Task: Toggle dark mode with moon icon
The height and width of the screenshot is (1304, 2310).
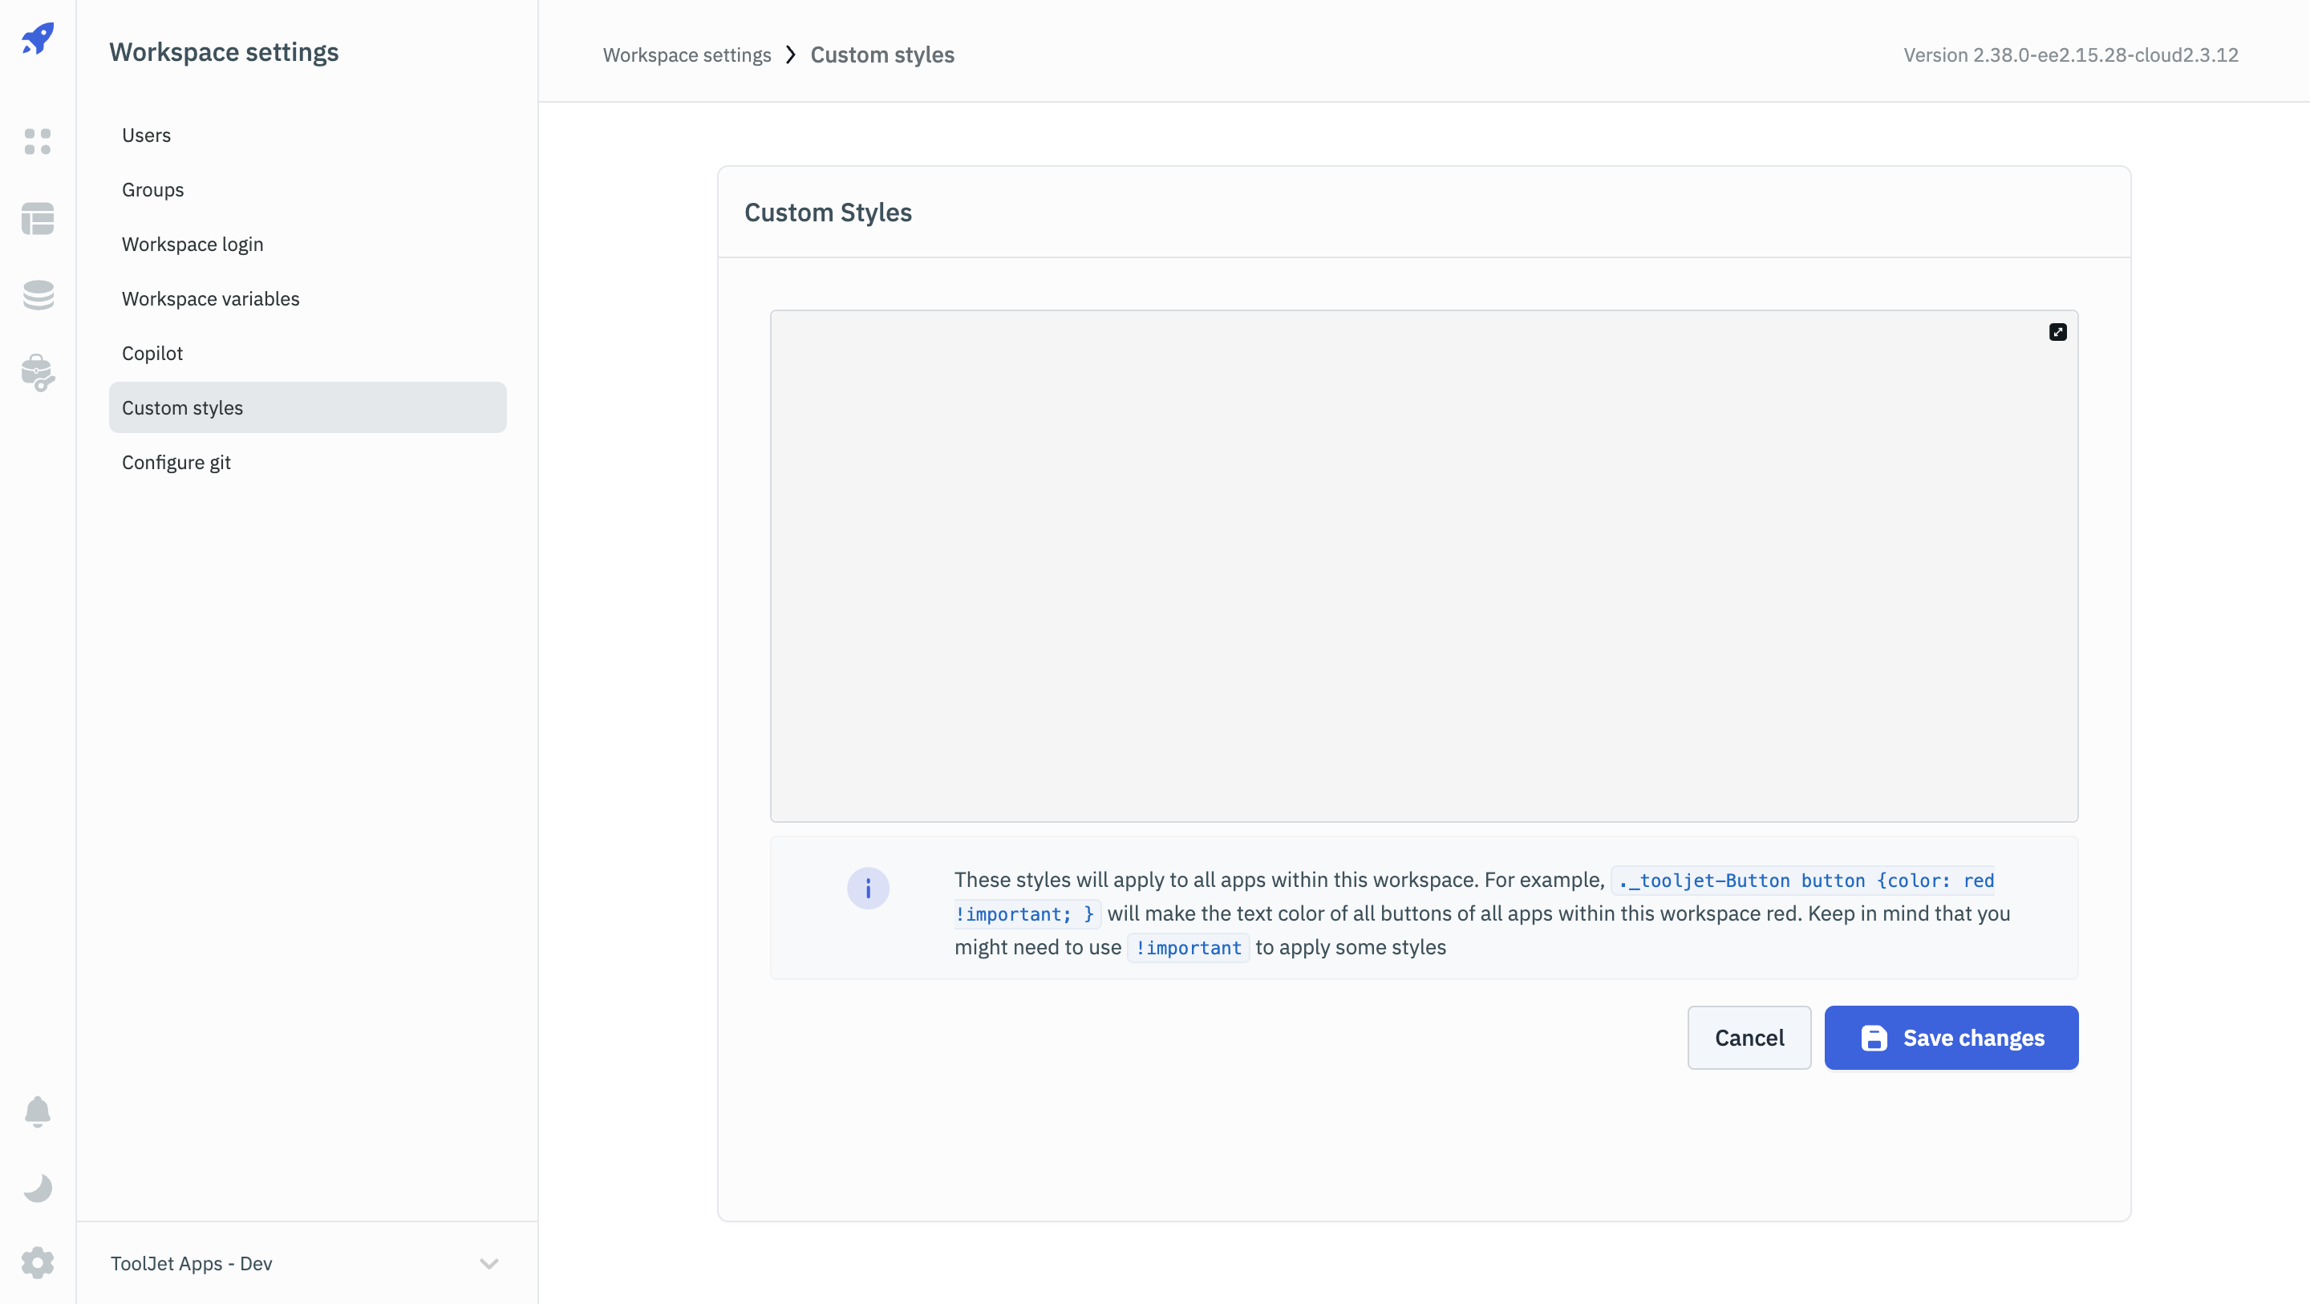Action: click(38, 1188)
